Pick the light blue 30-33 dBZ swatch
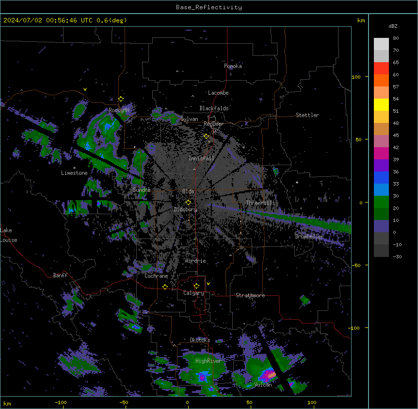The image size is (418, 409). (x=381, y=190)
